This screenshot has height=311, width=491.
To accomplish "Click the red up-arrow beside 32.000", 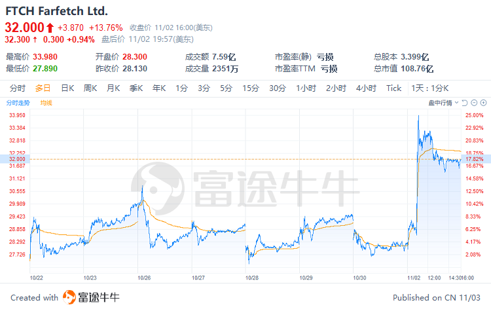I will pos(50,28).
